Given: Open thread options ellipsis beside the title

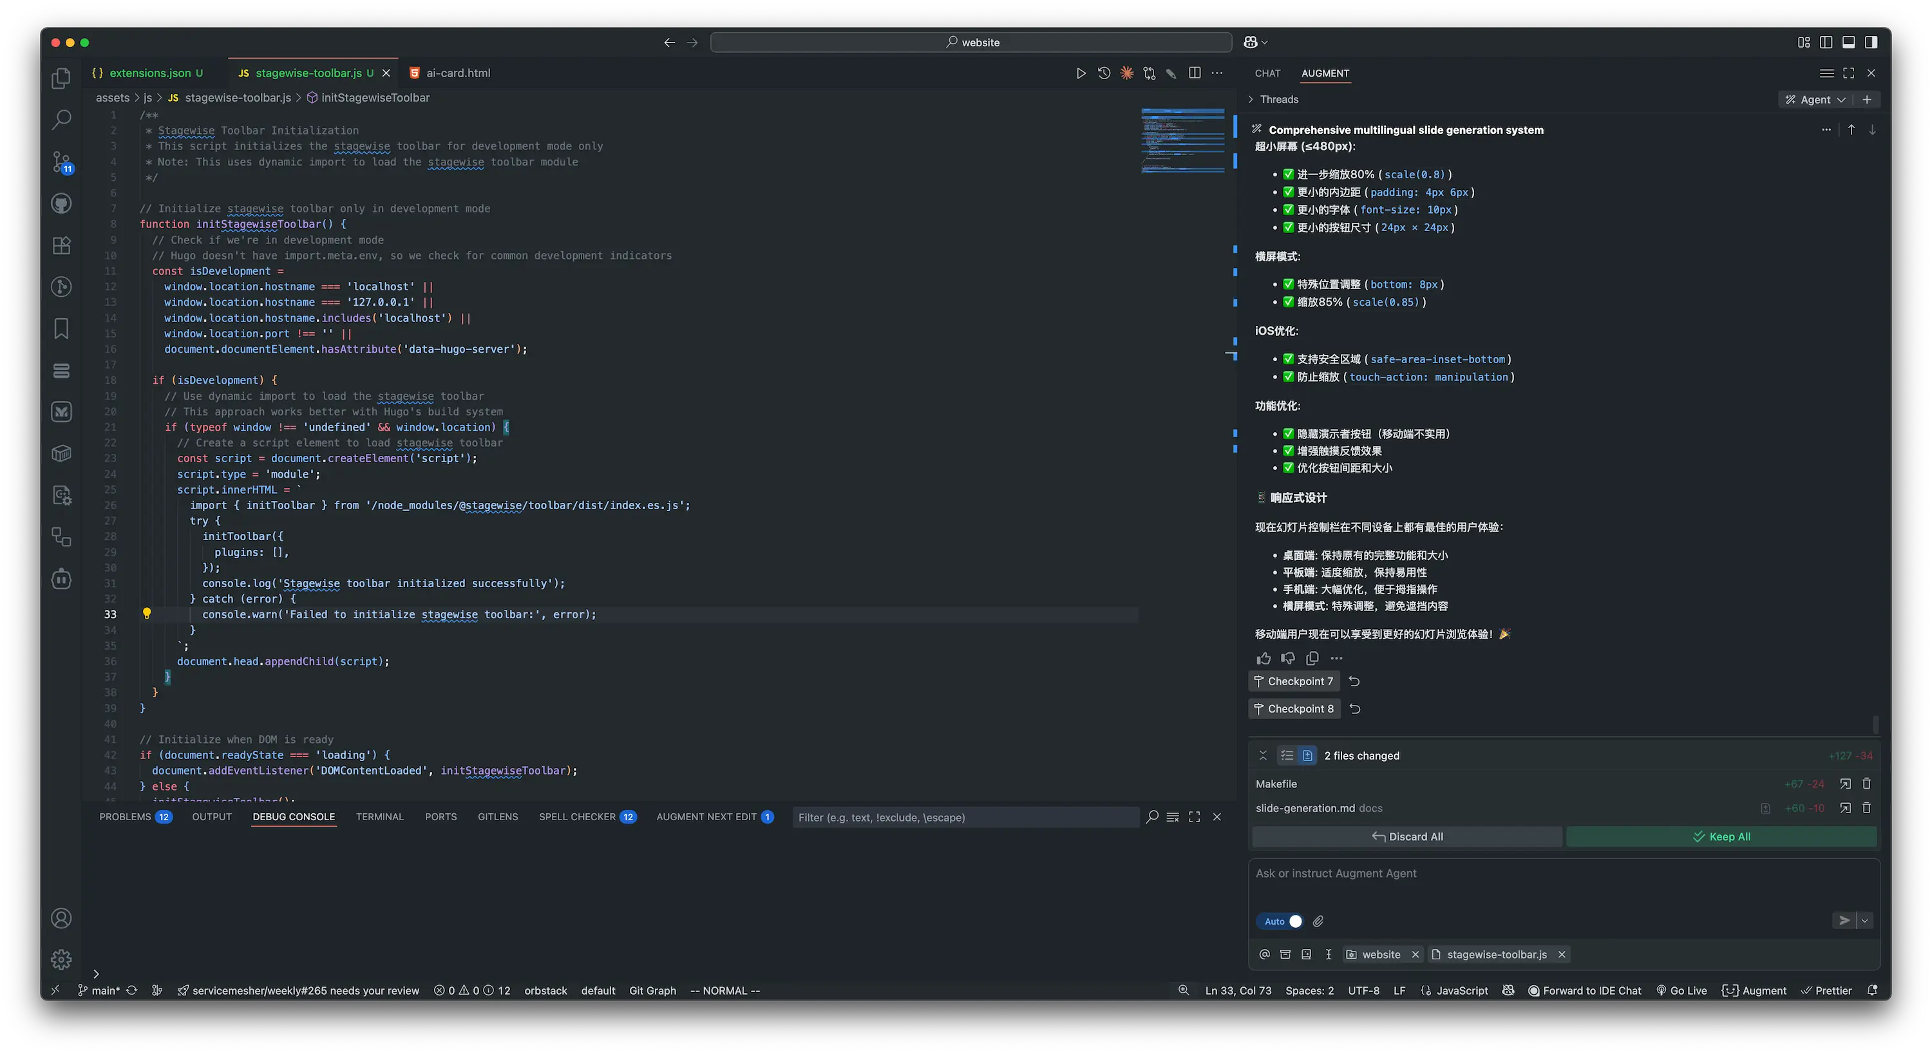Looking at the screenshot, I should pyautogui.click(x=1826, y=129).
